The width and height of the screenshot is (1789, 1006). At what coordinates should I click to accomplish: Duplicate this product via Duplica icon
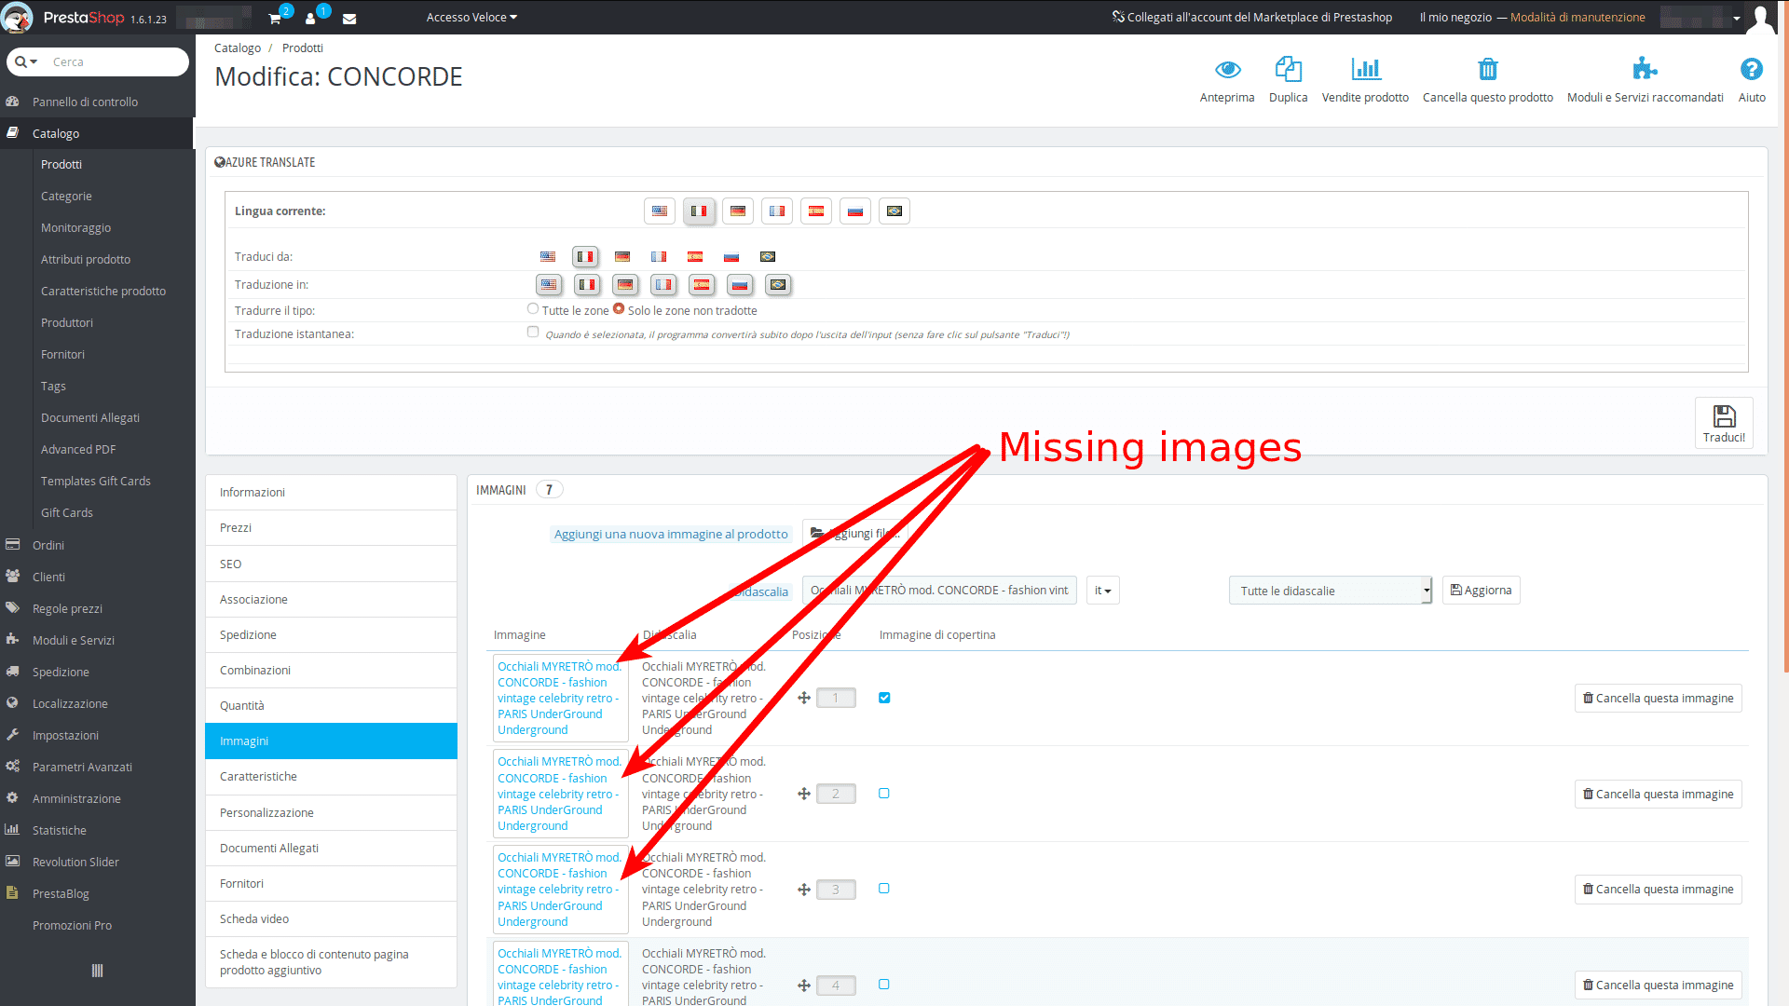tap(1289, 79)
